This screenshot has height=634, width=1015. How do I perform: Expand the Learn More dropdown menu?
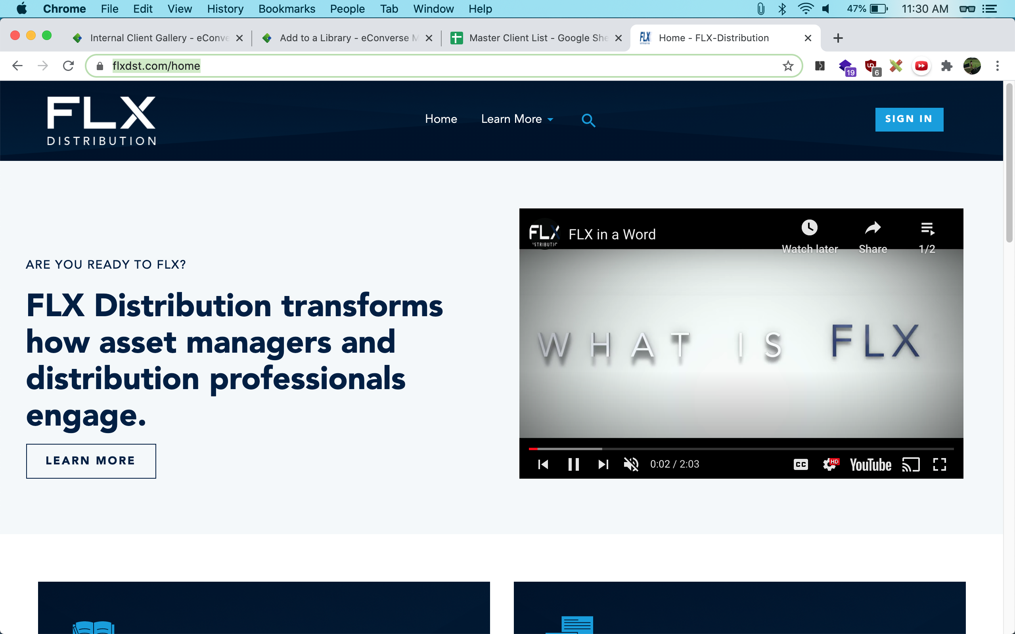(517, 119)
